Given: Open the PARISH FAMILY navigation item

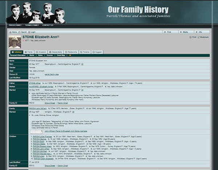Looking at the screenshot, I should (x=15, y=25).
